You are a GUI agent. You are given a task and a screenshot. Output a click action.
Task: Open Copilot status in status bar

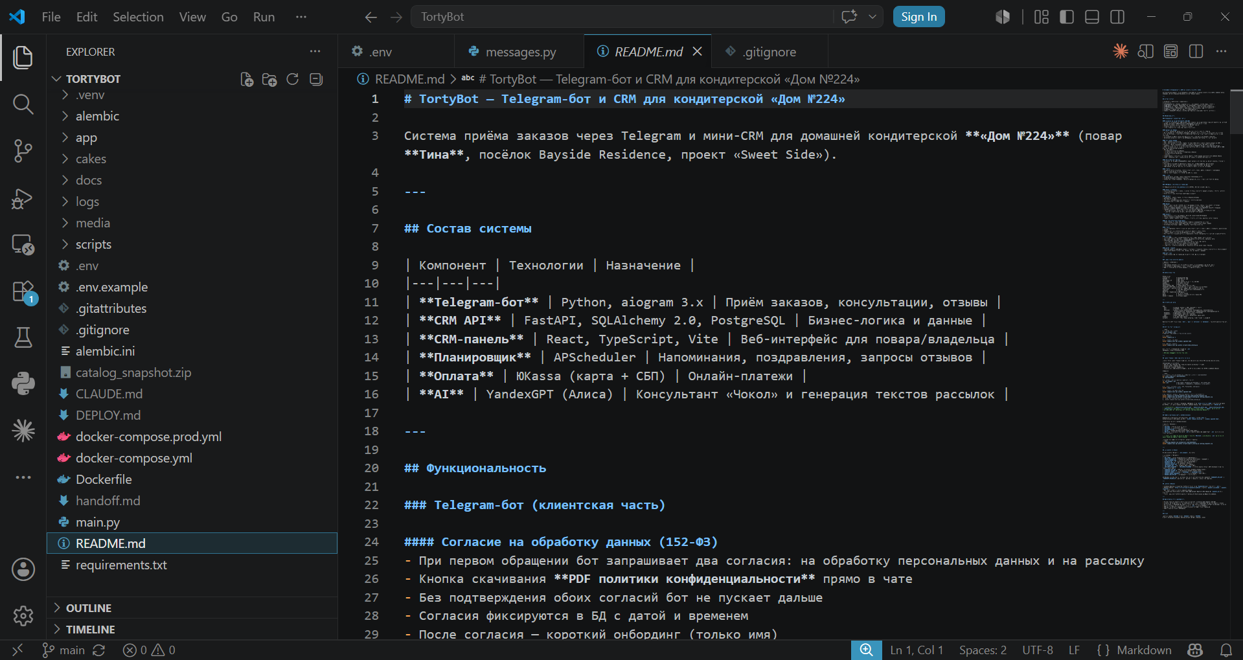point(1195,650)
